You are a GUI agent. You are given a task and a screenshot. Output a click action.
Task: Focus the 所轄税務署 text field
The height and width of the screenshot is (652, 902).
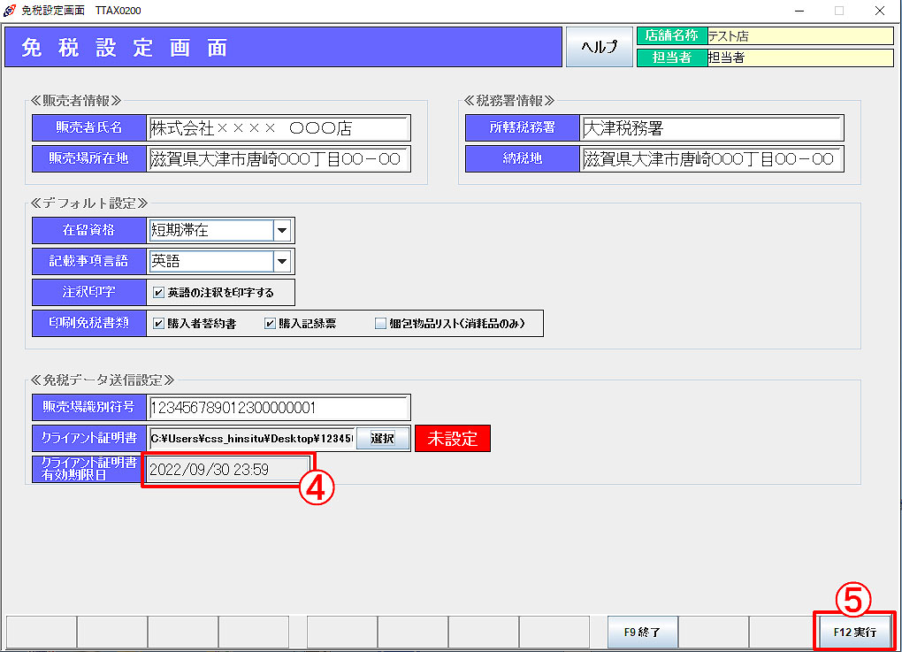coord(711,128)
